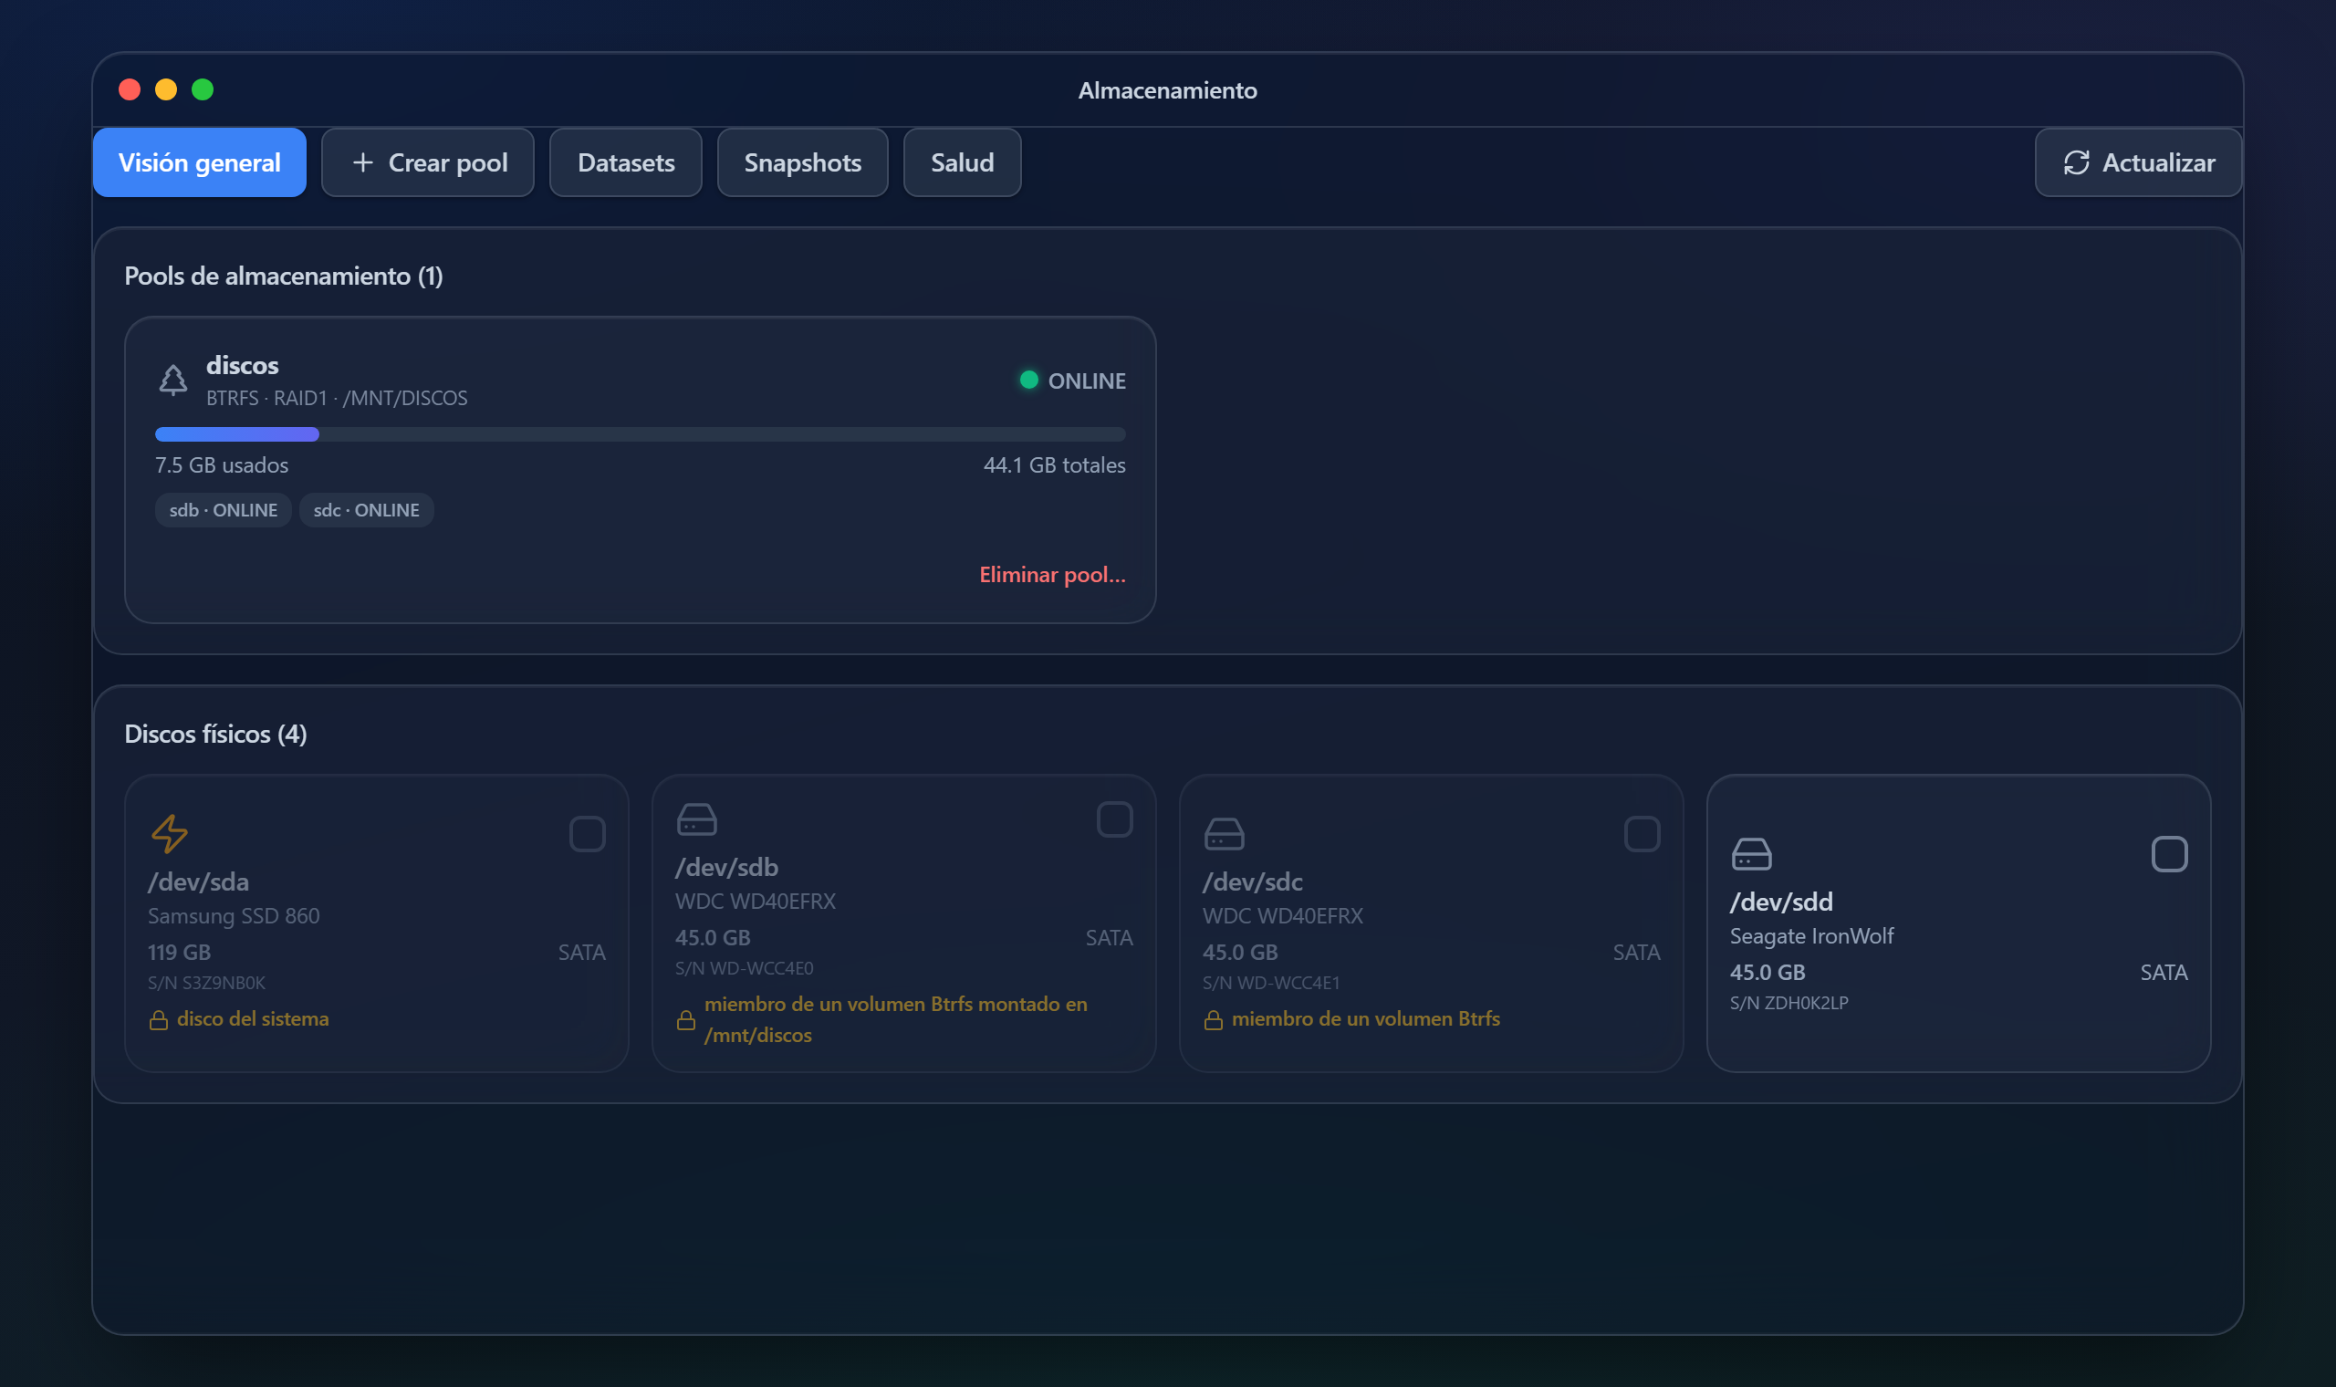Click the /dev/sdb device name
The image size is (2336, 1387).
point(727,868)
